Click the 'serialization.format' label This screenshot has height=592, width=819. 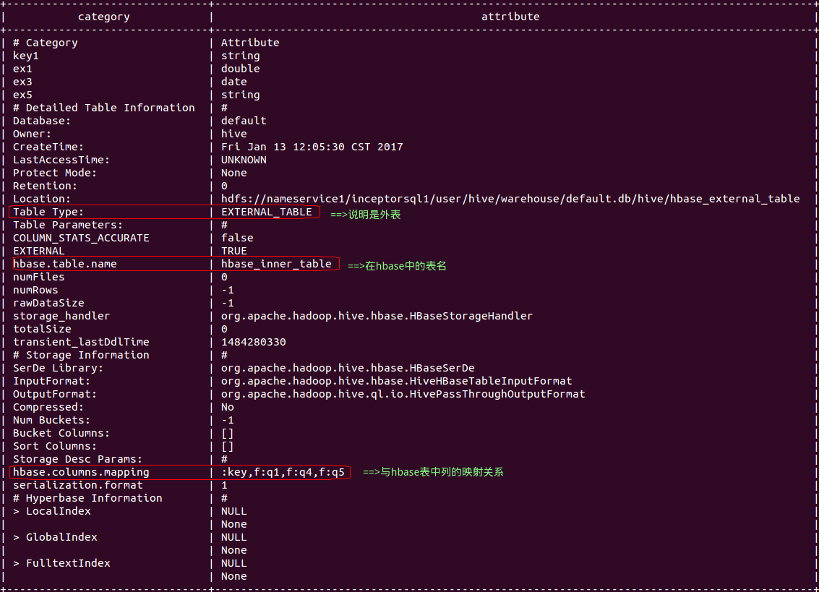pyautogui.click(x=78, y=486)
